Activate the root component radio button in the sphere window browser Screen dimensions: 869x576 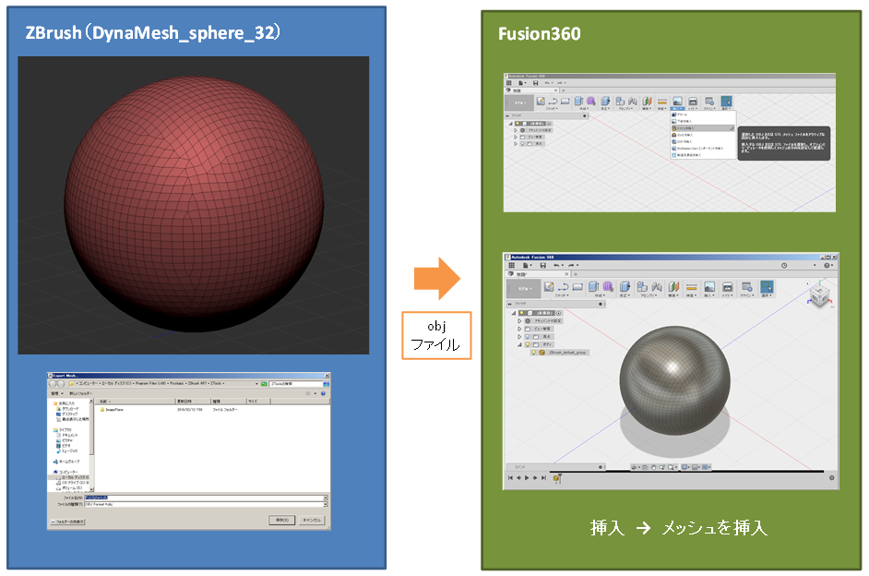tap(558, 313)
